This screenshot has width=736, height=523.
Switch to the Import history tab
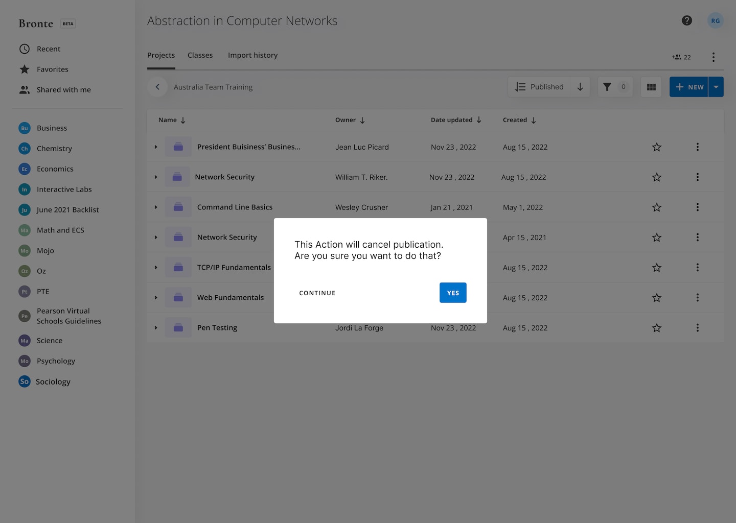(252, 55)
